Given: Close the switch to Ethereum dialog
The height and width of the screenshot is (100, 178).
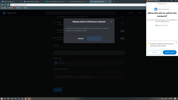Looking at the screenshot, I should [111, 22].
